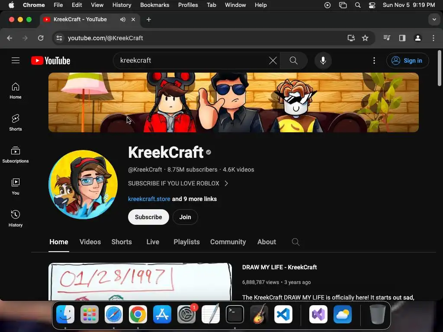Open Shorts in the sidebar
Screen dimensions: 443x332
click(x=16, y=123)
